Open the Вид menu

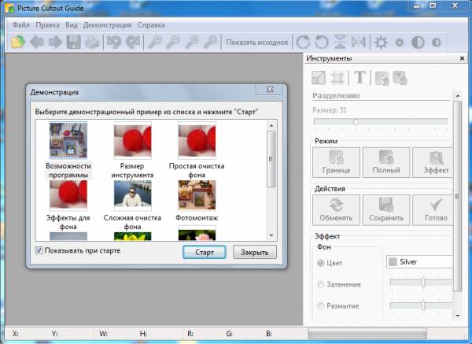pyautogui.click(x=72, y=24)
